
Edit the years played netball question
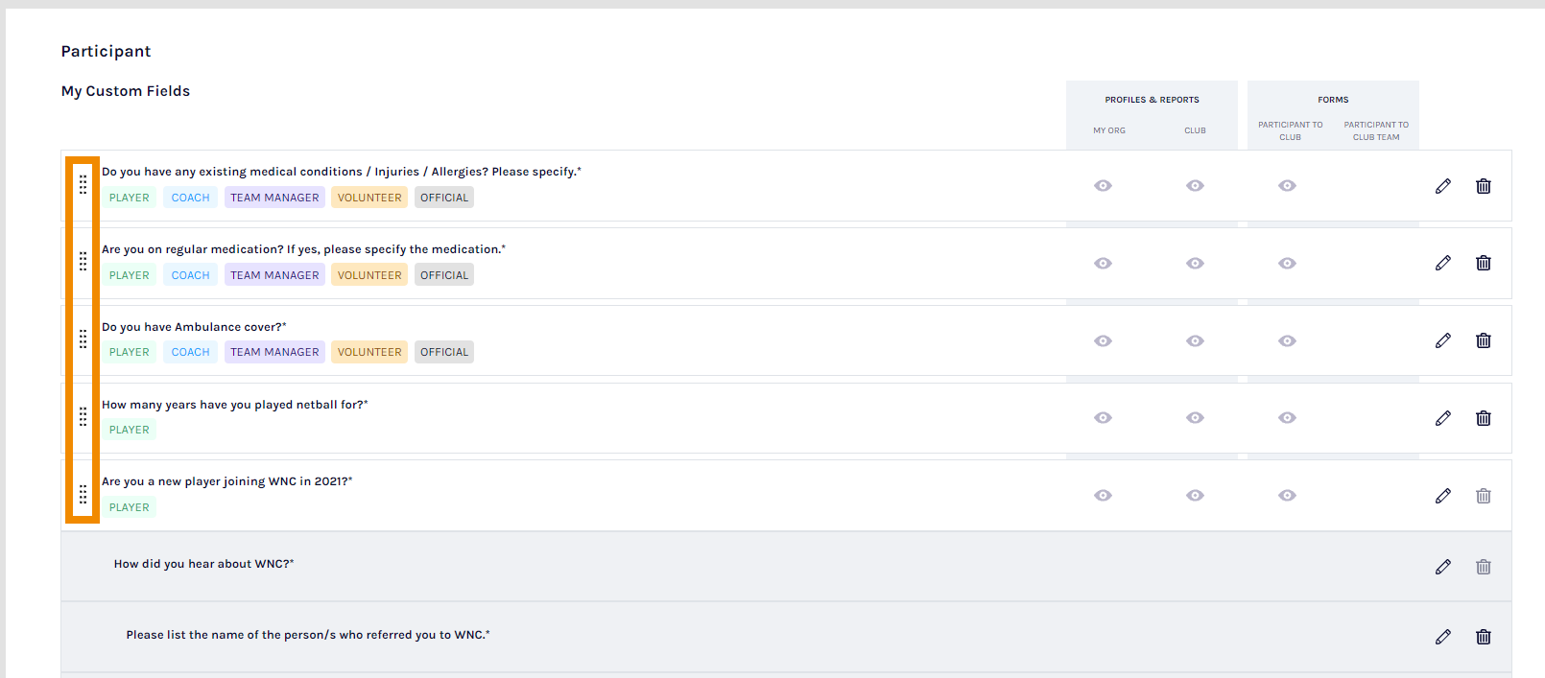[1442, 418]
